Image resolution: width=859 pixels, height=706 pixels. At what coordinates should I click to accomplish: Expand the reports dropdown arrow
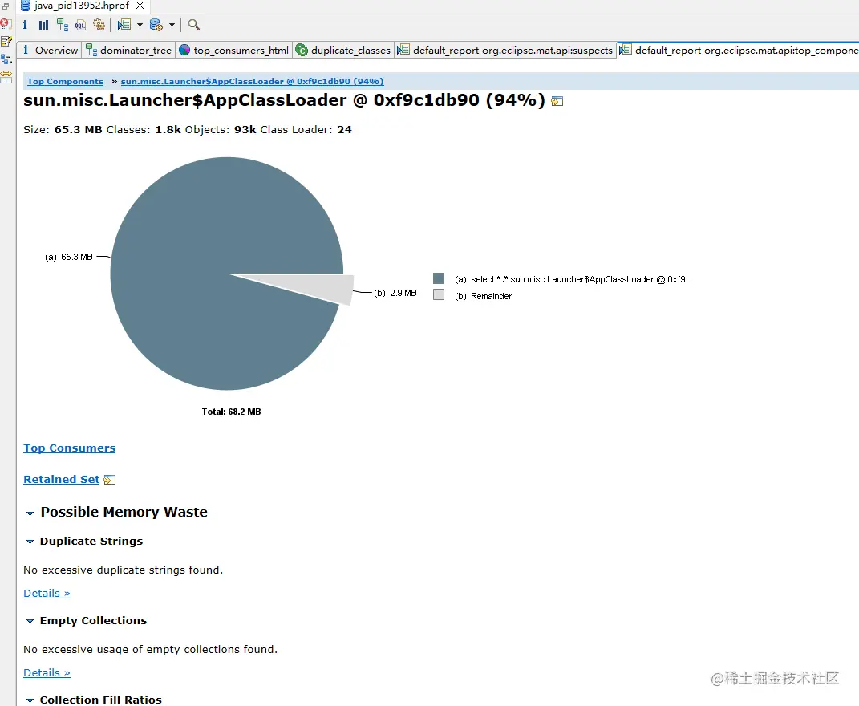(140, 25)
